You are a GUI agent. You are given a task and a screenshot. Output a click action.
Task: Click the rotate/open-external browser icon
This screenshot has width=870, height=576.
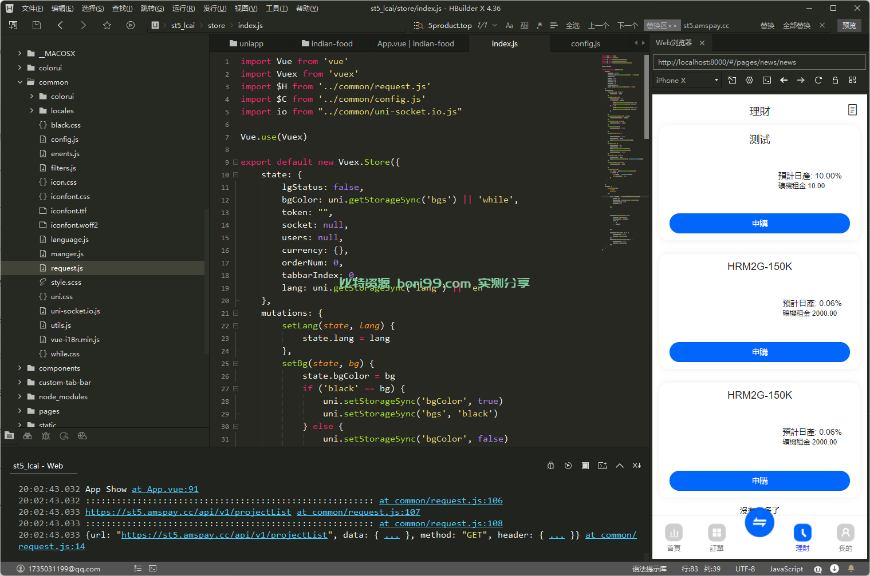tap(732, 80)
